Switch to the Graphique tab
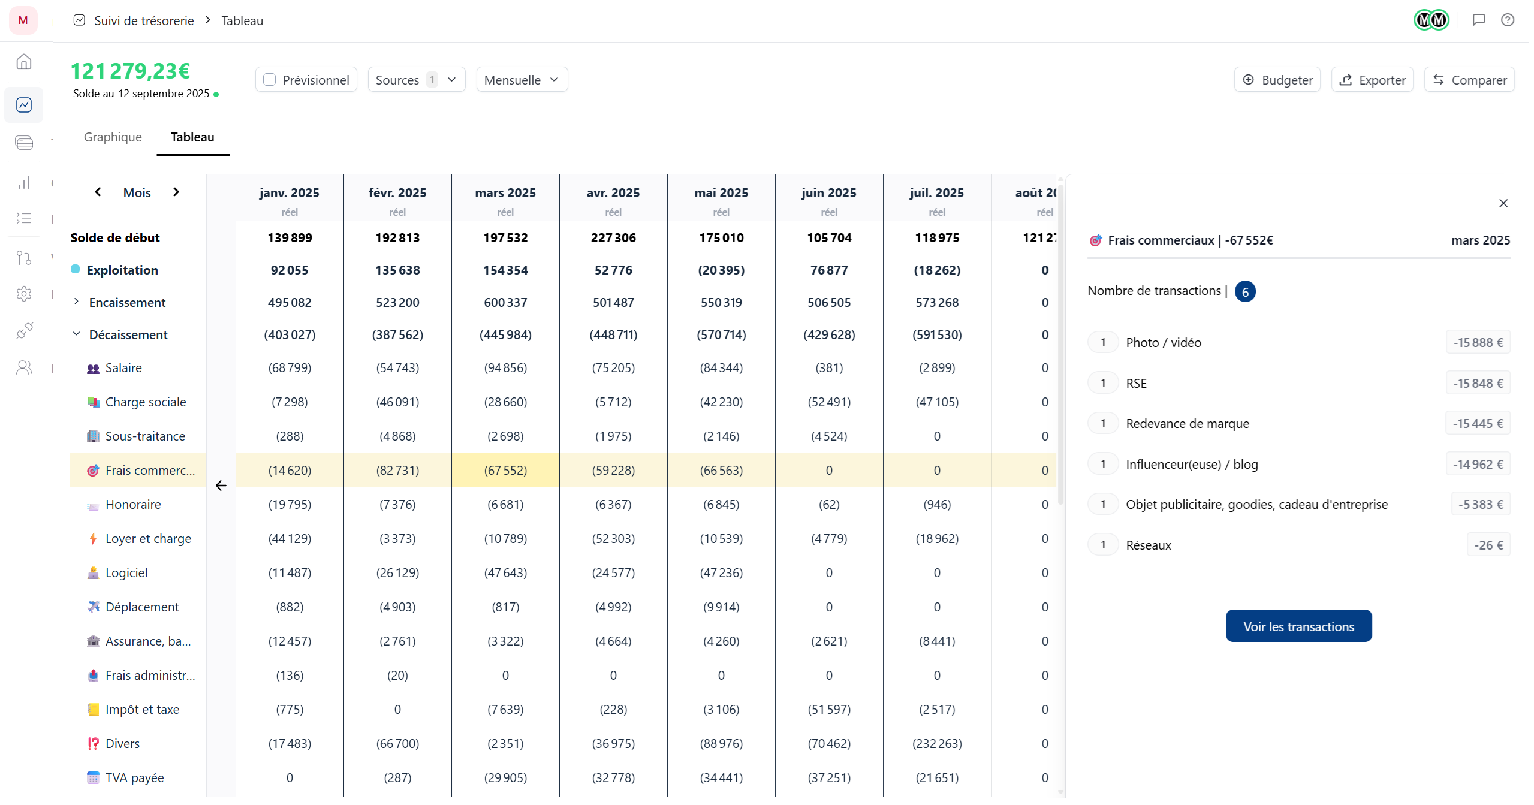The width and height of the screenshot is (1534, 805). click(113, 137)
